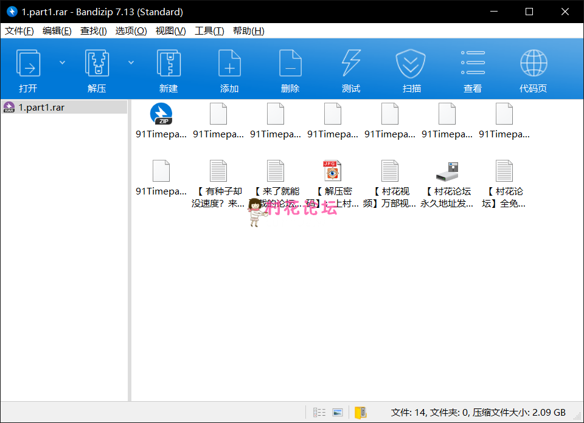Open the 解压 dropdown arrow options

pos(131,61)
